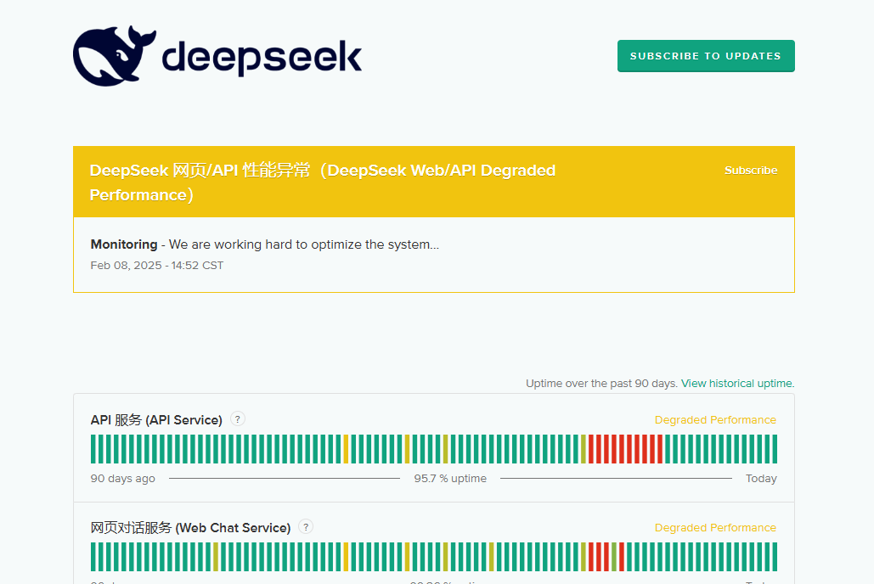This screenshot has height=584, width=874.
Task: Click the deepseek wordmark text
Action: (261, 57)
